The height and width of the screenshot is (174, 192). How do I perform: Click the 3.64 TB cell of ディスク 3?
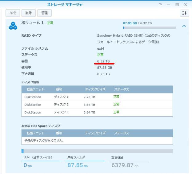(90, 112)
